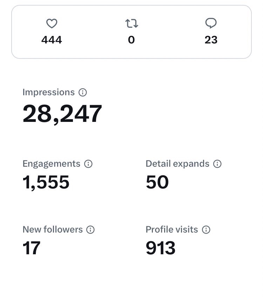Click the 913 profile visits number

(160, 248)
